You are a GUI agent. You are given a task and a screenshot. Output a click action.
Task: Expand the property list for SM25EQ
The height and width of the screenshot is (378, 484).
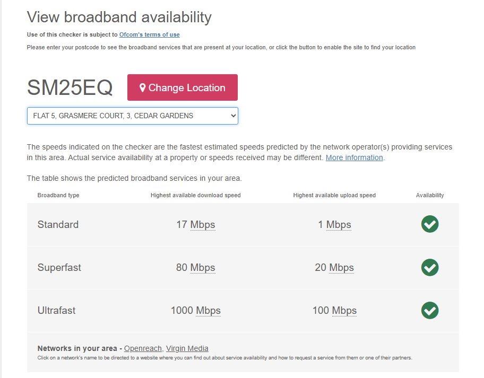tap(132, 116)
